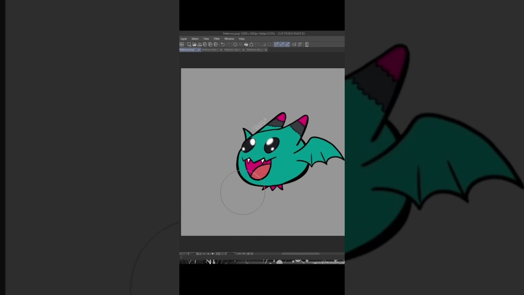
Task: Click the zoom value field showing 25.0
Action: 198,254
